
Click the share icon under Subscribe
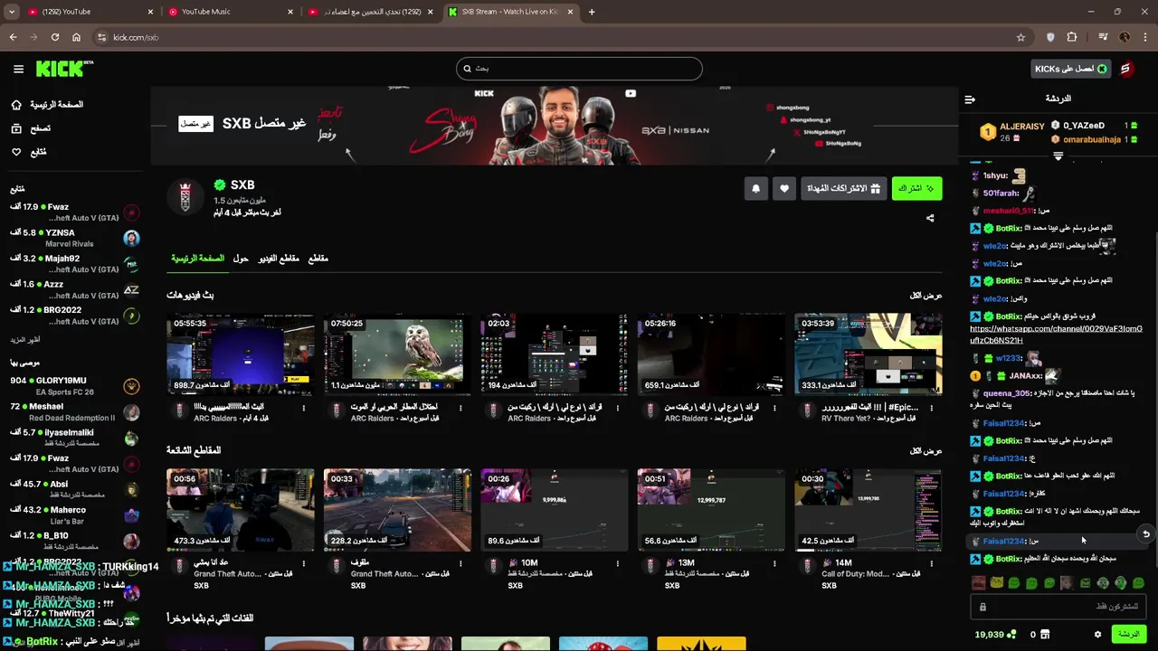coord(930,218)
